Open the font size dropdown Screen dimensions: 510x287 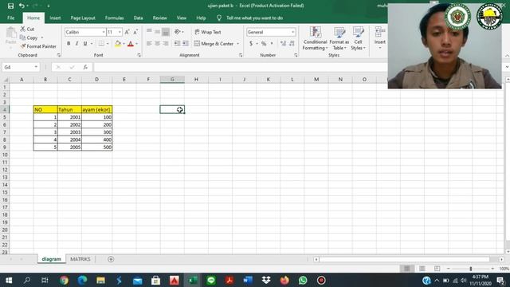(120, 32)
